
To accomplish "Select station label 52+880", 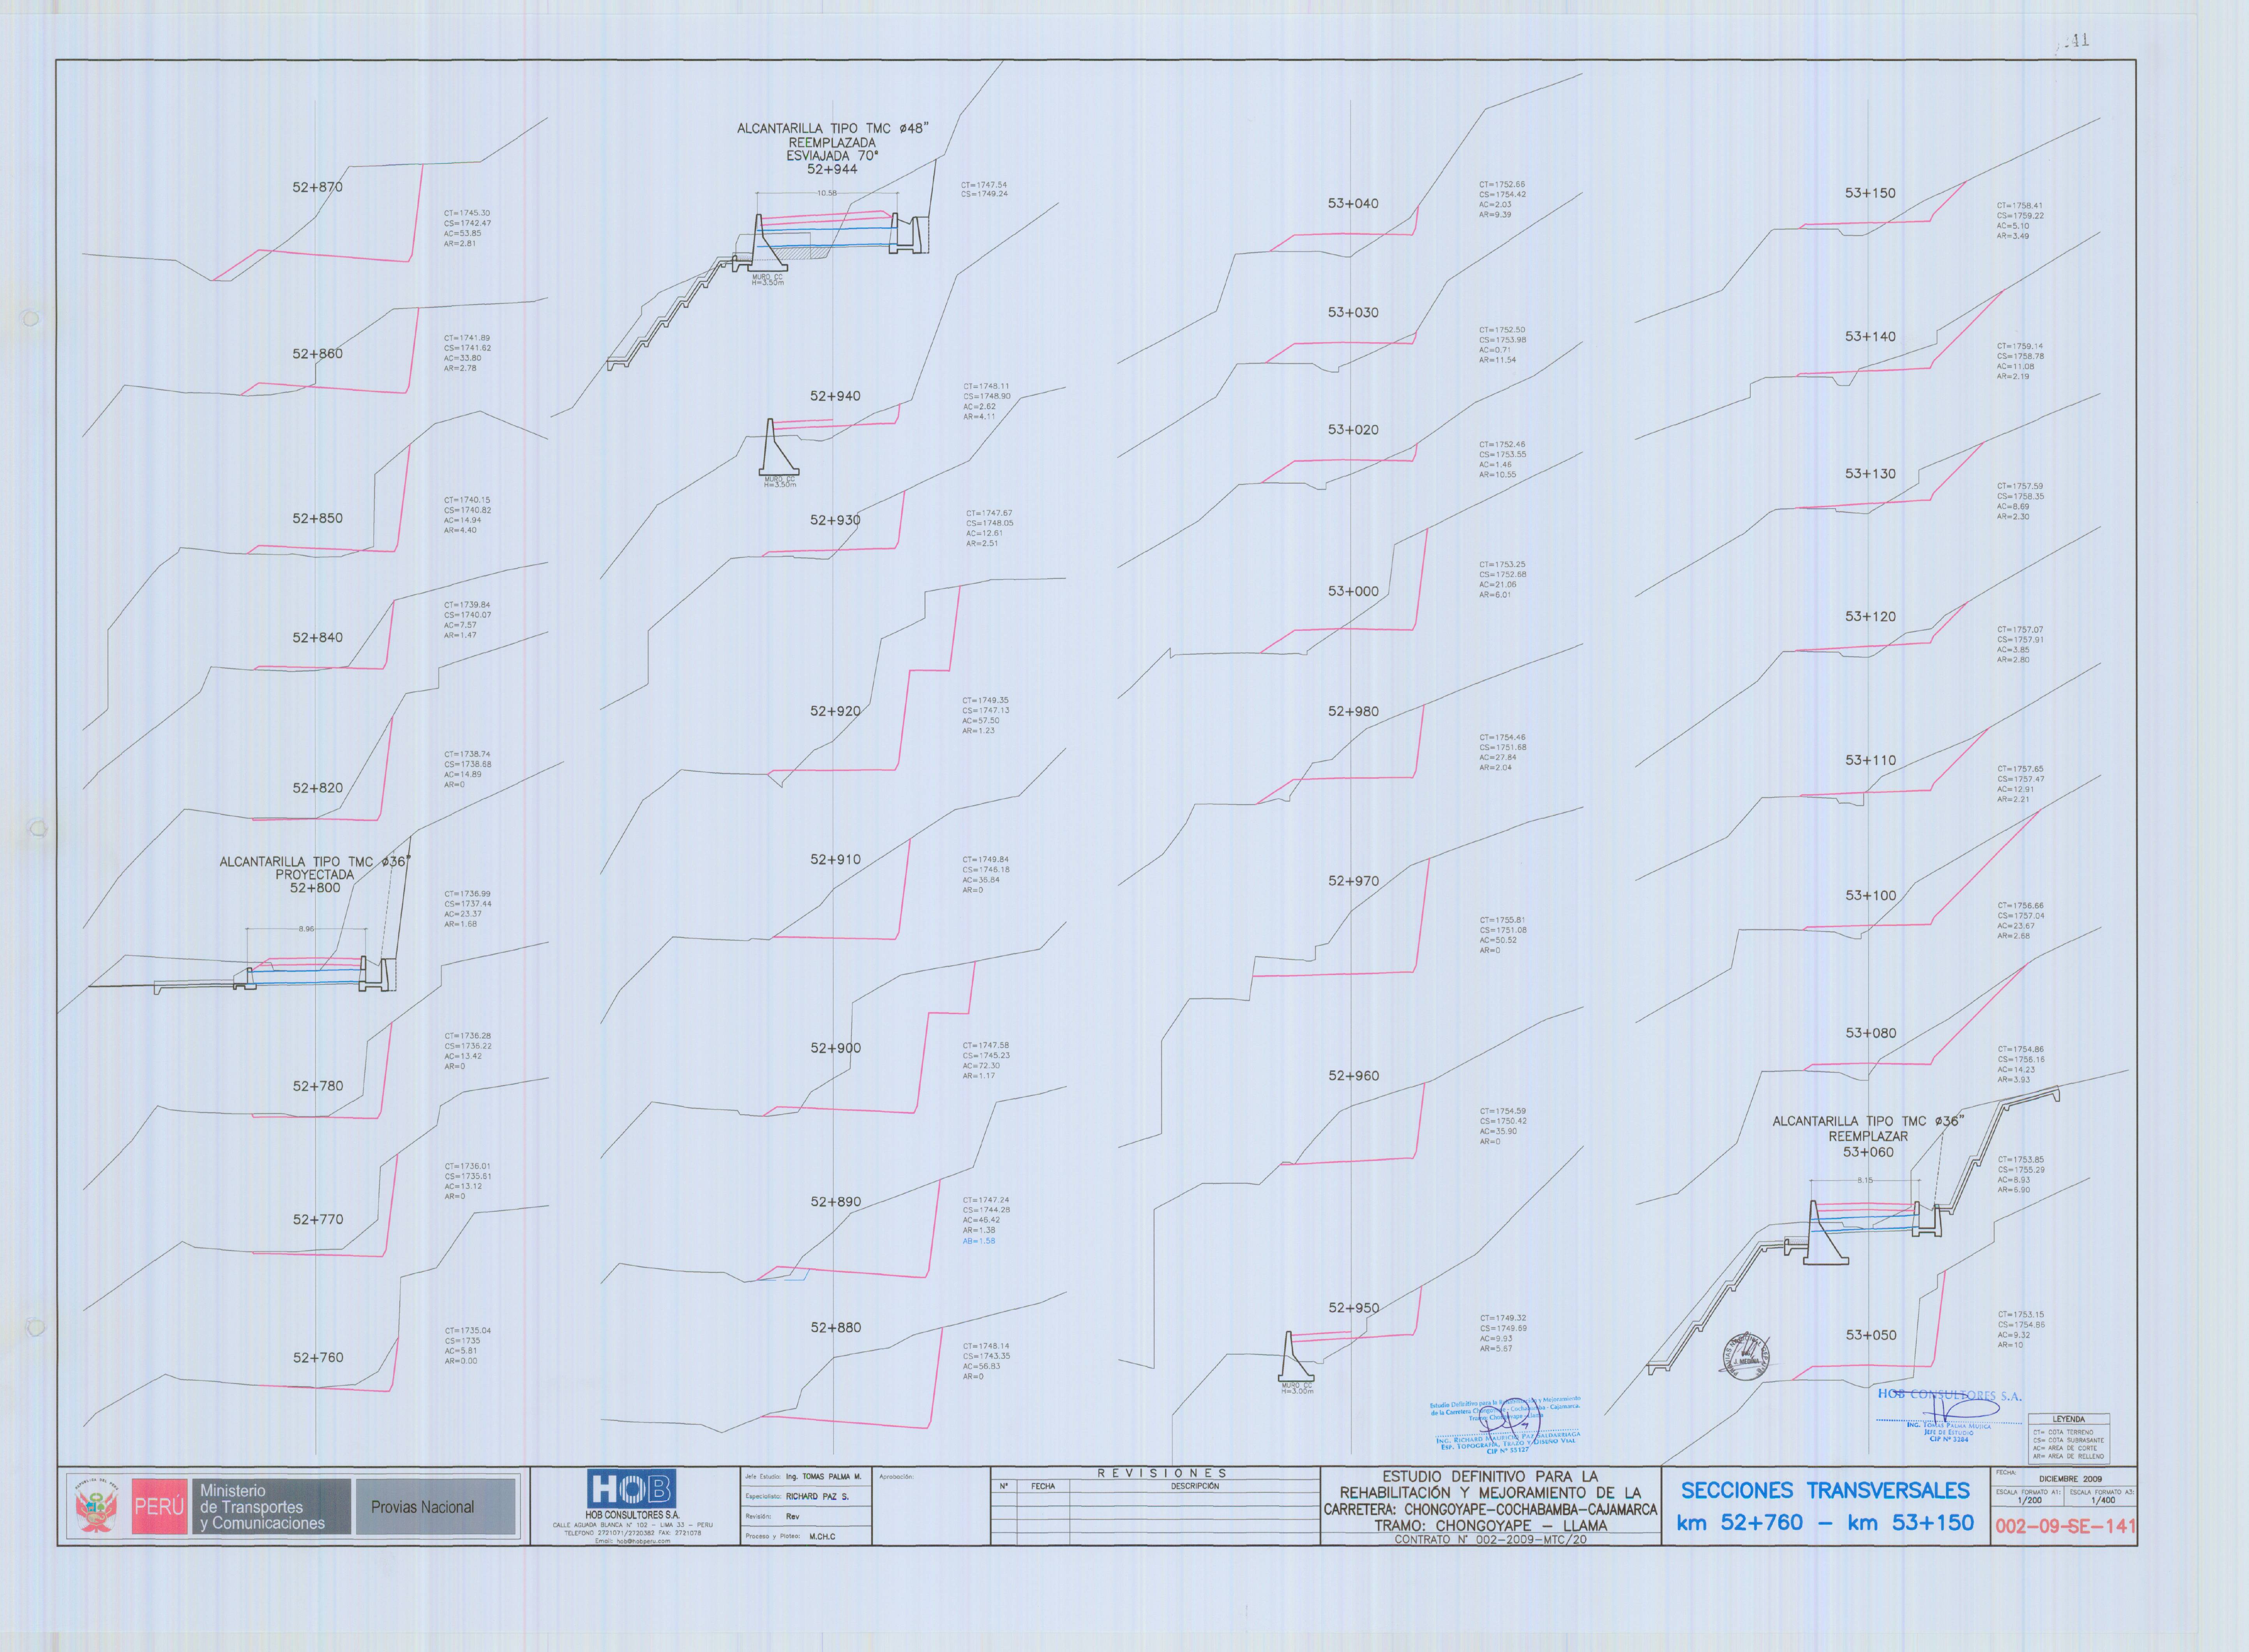I will pyautogui.click(x=835, y=1328).
